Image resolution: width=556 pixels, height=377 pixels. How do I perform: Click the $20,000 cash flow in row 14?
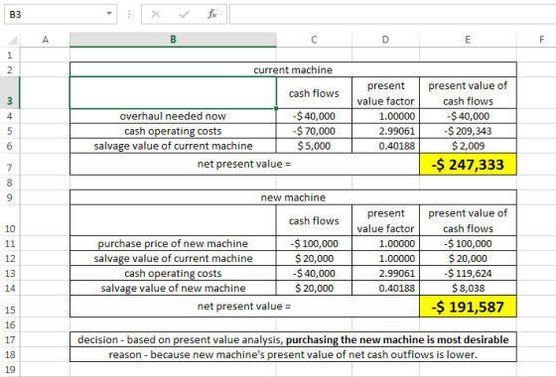(314, 288)
